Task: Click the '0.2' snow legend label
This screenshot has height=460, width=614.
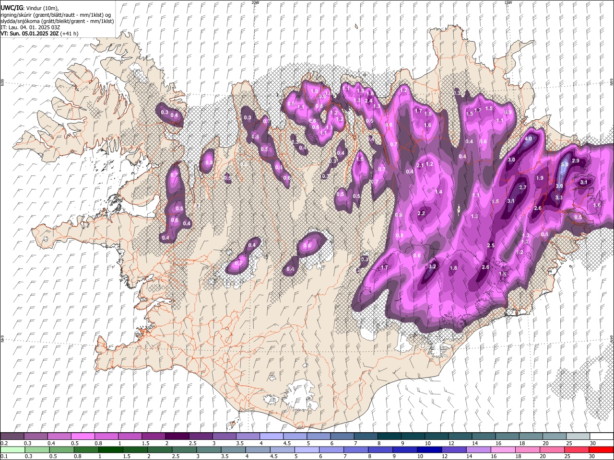Action: [4, 443]
